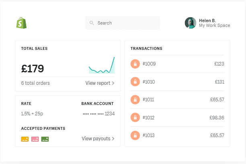Click the RATE heading
This screenshot has width=246, height=164.
click(x=26, y=104)
